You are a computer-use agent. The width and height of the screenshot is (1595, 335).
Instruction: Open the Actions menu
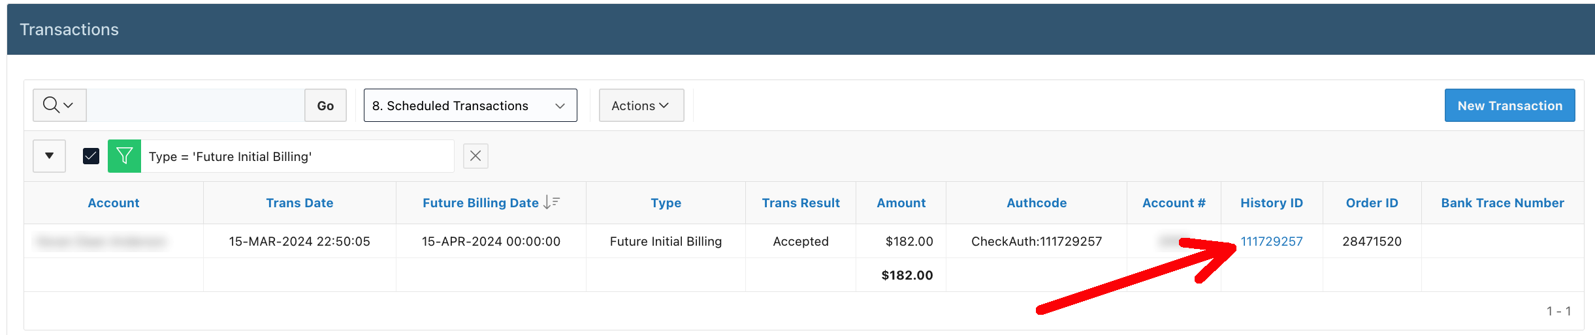click(x=641, y=106)
